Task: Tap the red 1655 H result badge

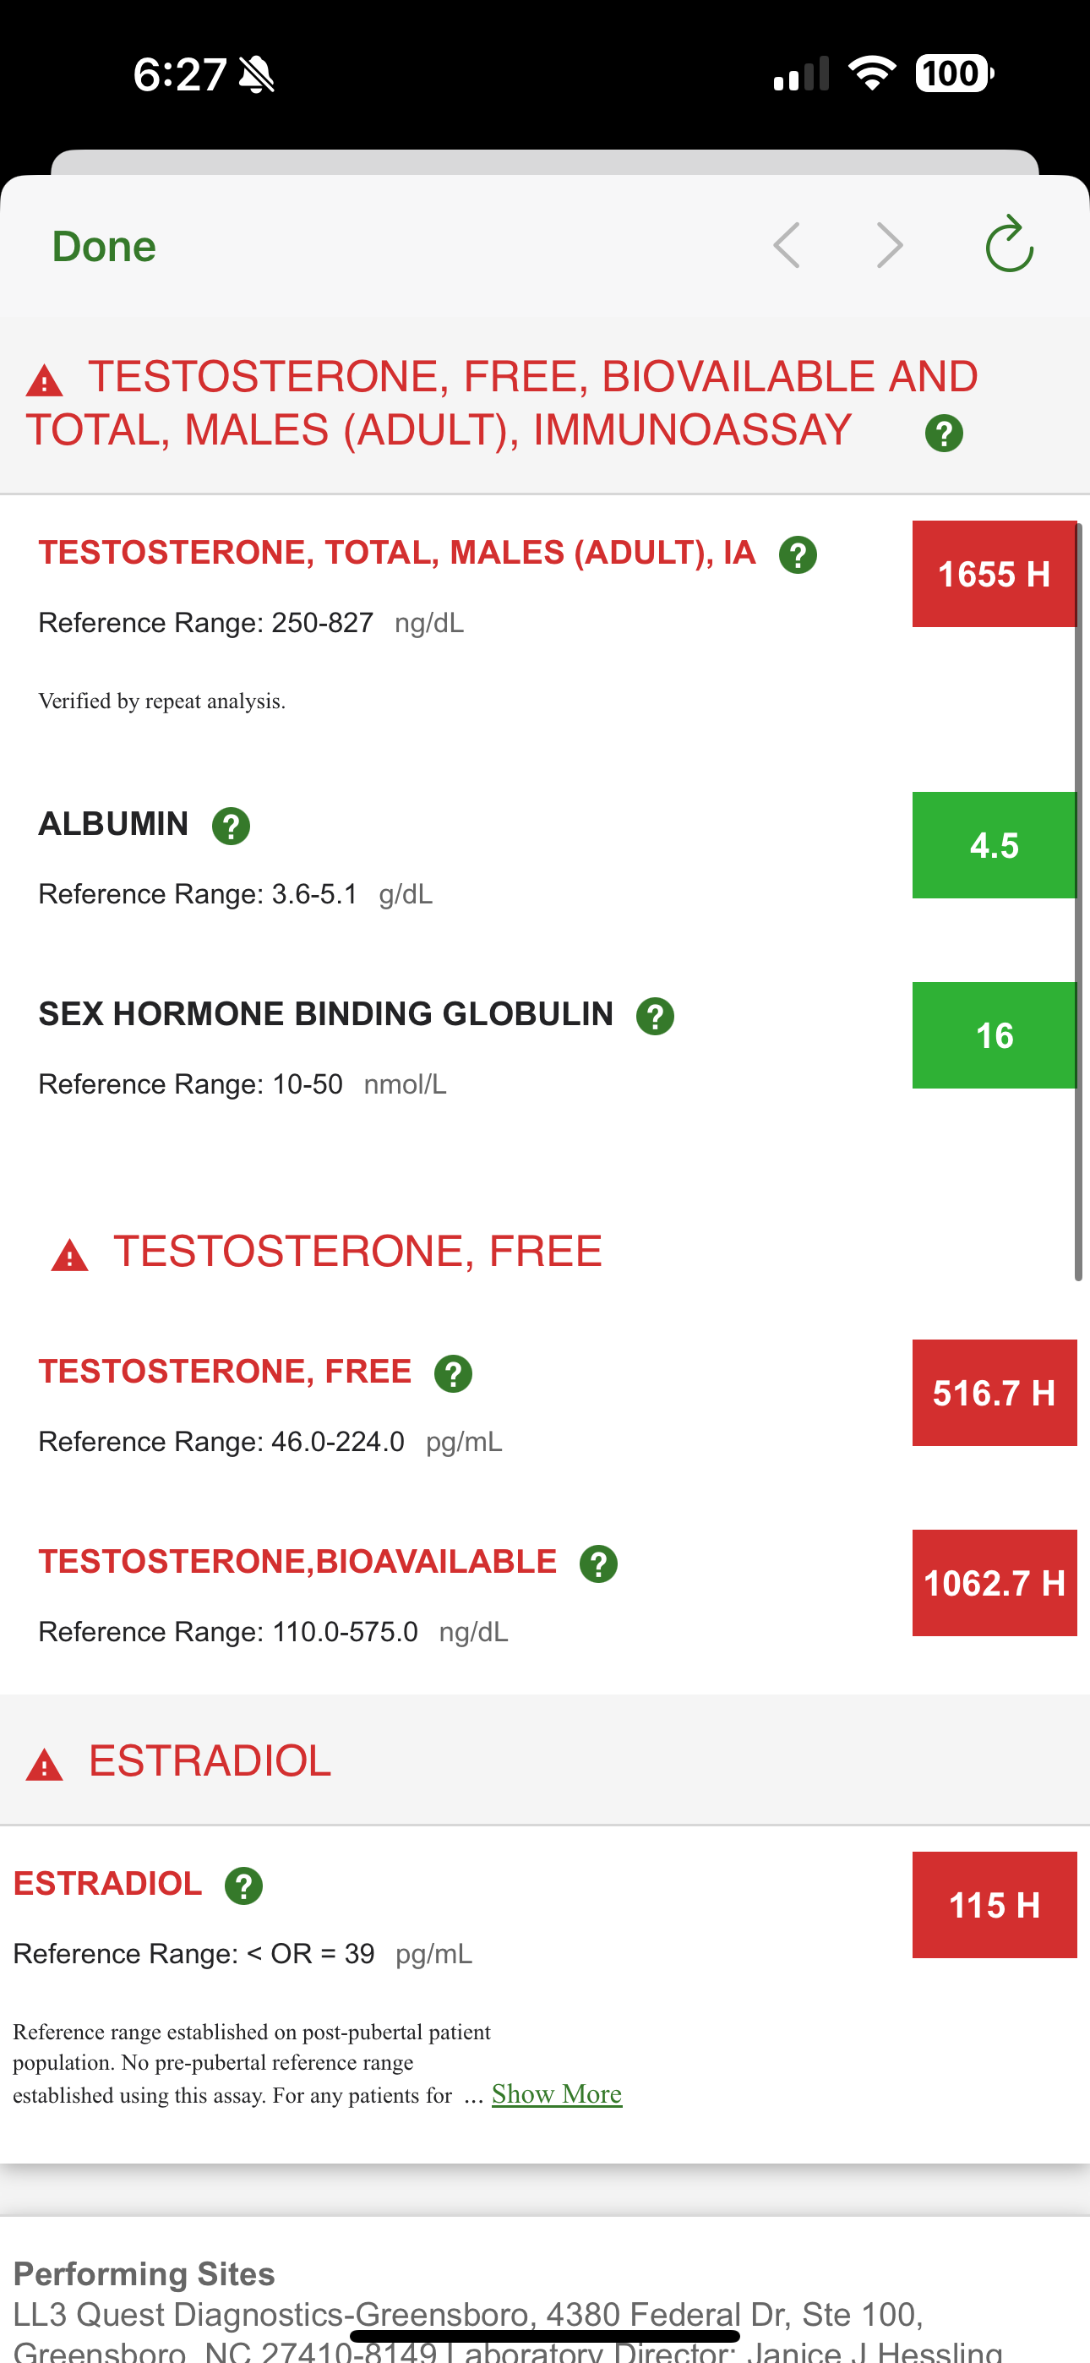Action: (x=993, y=574)
